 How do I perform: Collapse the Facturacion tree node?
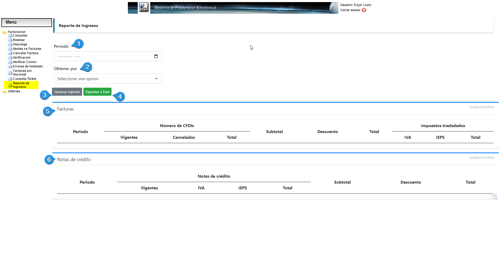tap(16, 32)
